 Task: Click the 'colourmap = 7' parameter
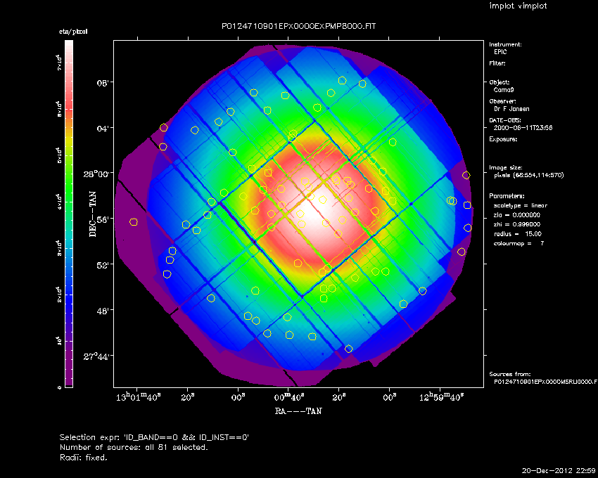pyautogui.click(x=519, y=244)
